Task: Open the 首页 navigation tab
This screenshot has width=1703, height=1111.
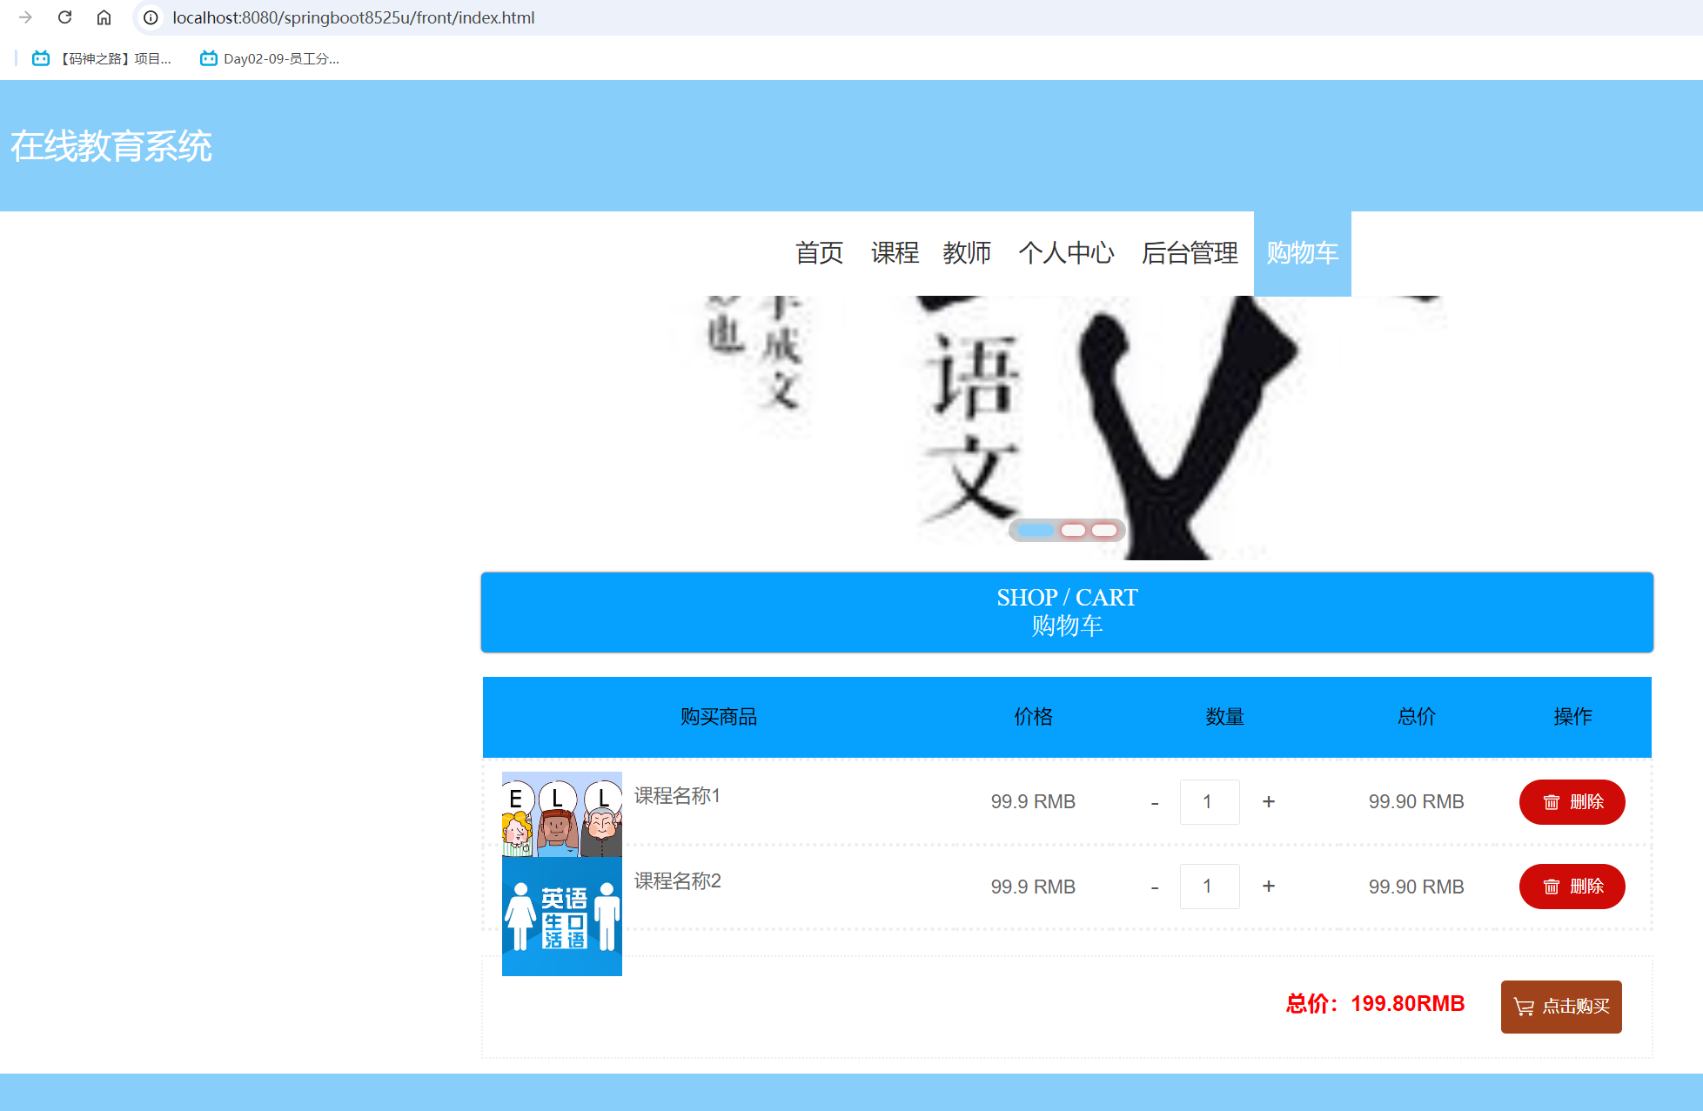Action: point(819,253)
